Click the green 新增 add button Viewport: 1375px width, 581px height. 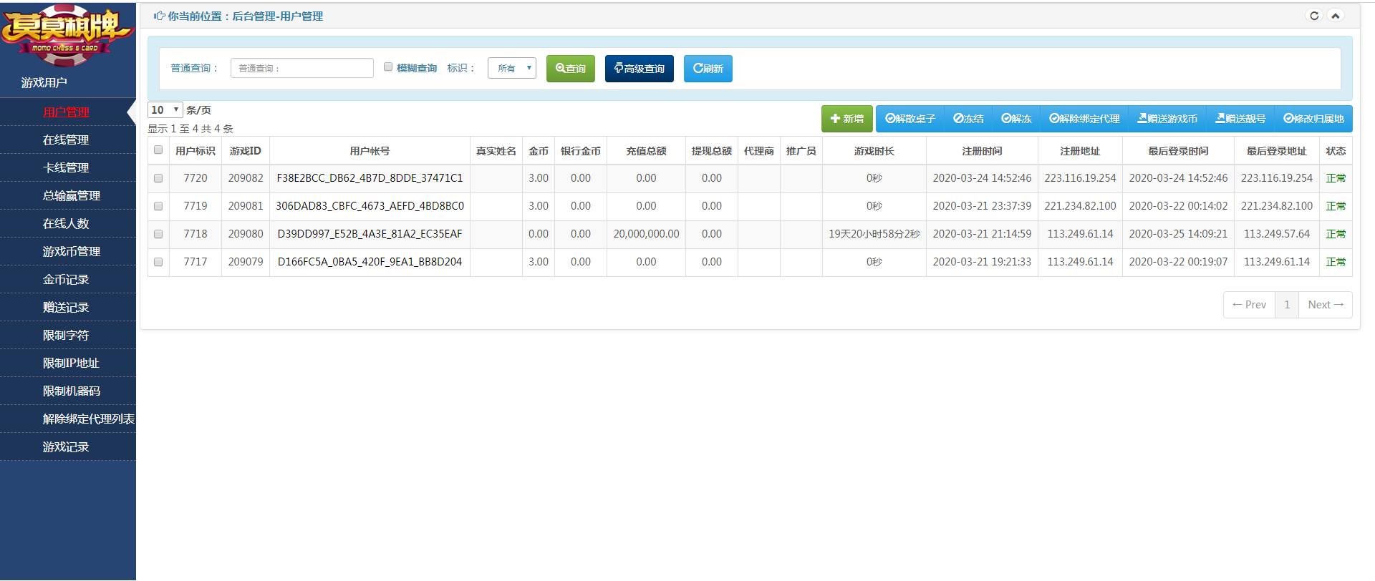[x=846, y=119]
